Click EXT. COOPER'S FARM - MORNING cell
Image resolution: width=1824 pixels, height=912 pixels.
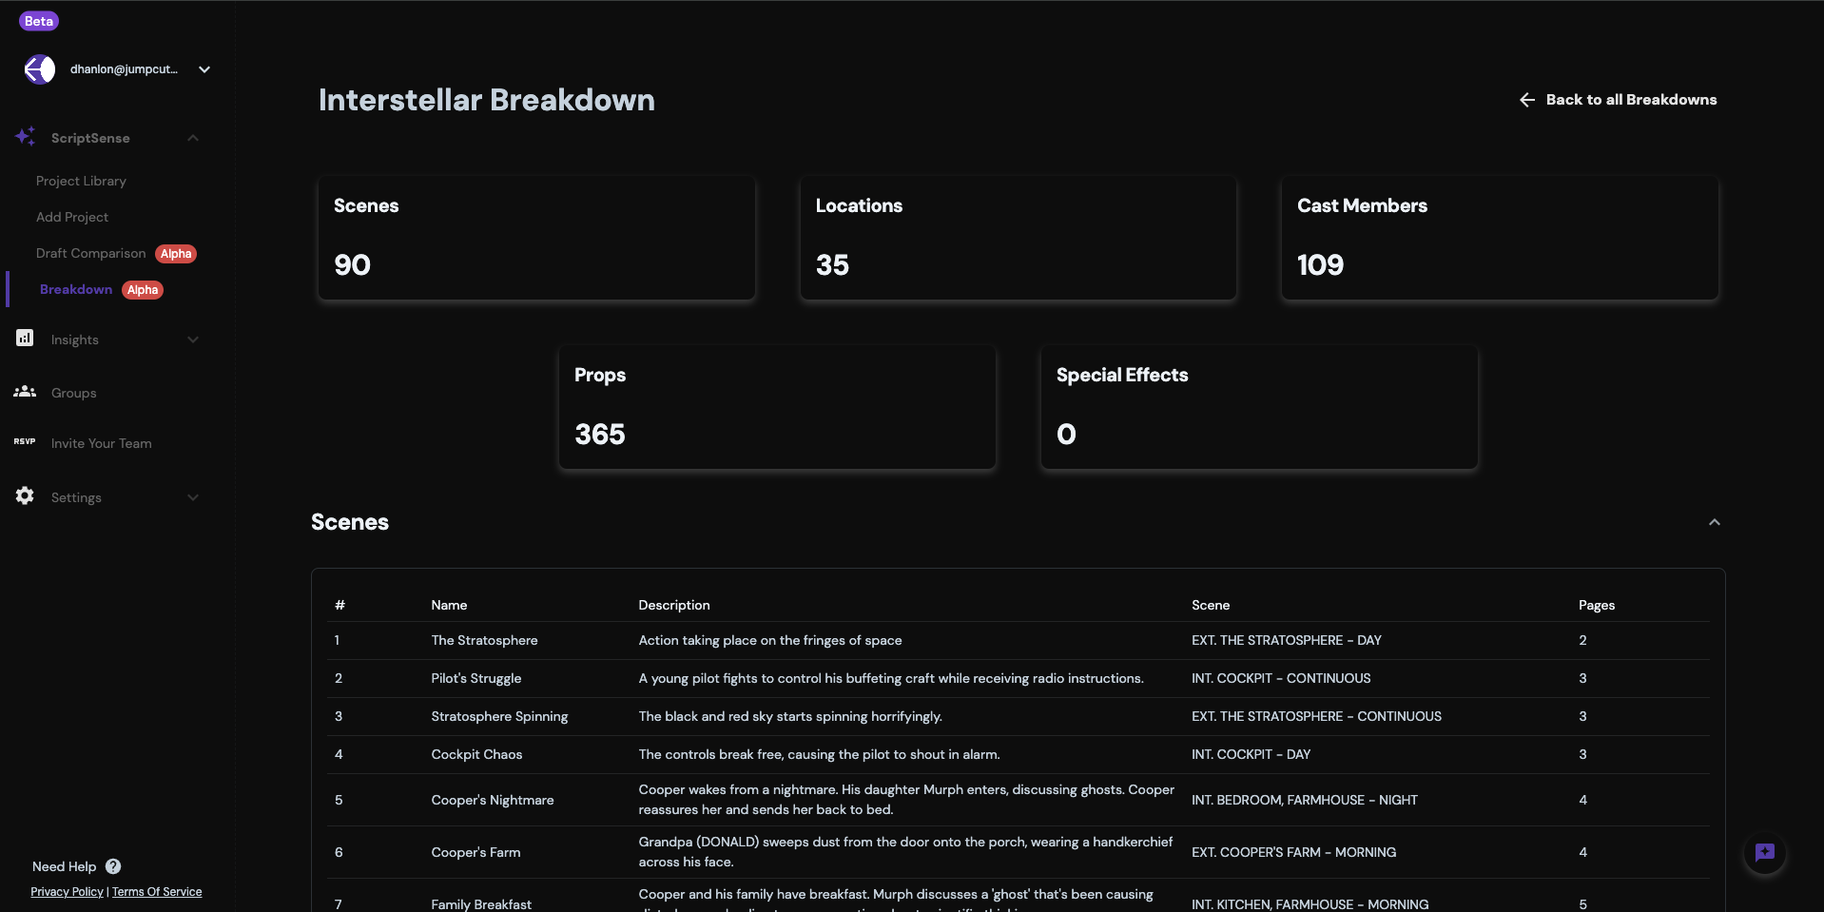pyautogui.click(x=1294, y=852)
